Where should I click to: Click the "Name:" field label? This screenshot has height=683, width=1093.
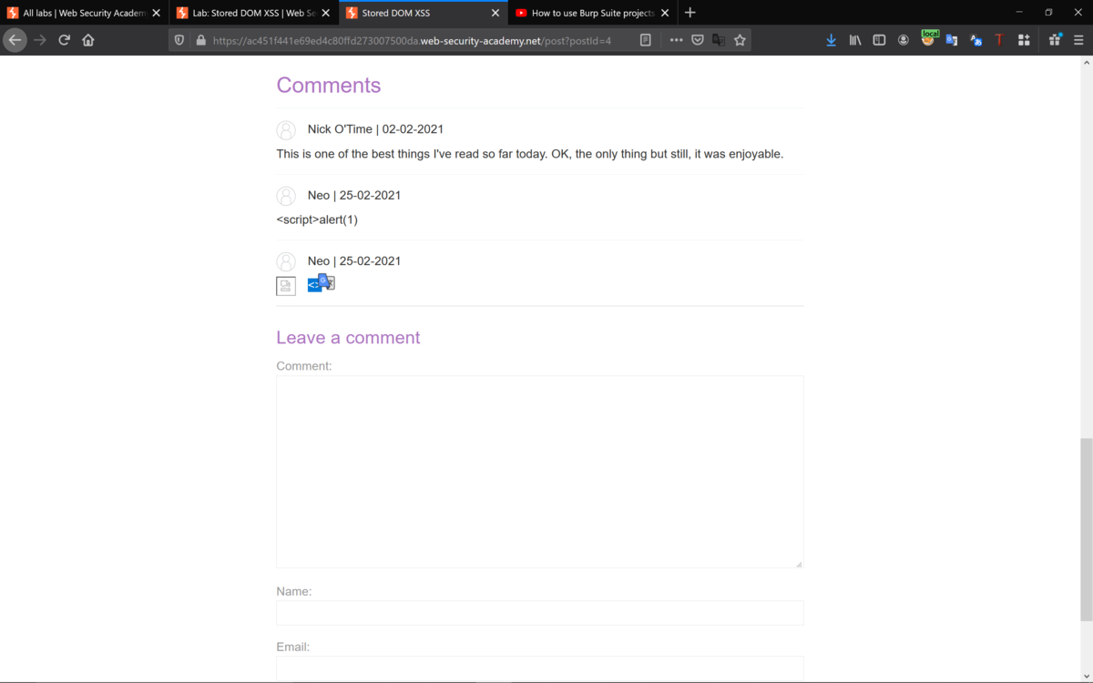click(x=294, y=591)
